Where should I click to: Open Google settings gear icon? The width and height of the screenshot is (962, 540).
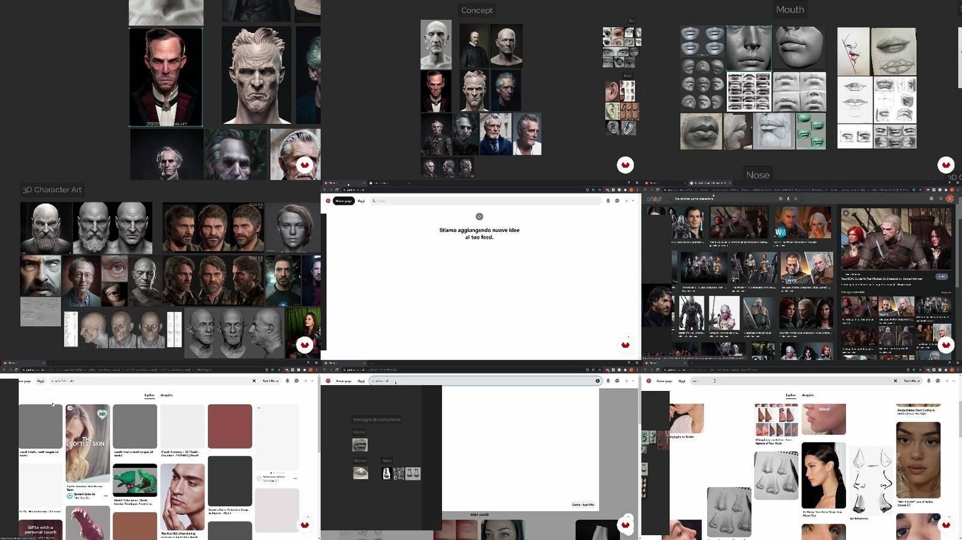click(931, 198)
